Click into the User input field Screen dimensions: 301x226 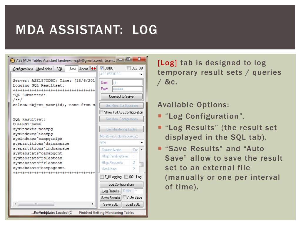(128, 82)
